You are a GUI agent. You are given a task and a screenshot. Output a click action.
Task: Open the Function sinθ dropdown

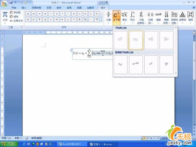(x=158, y=18)
